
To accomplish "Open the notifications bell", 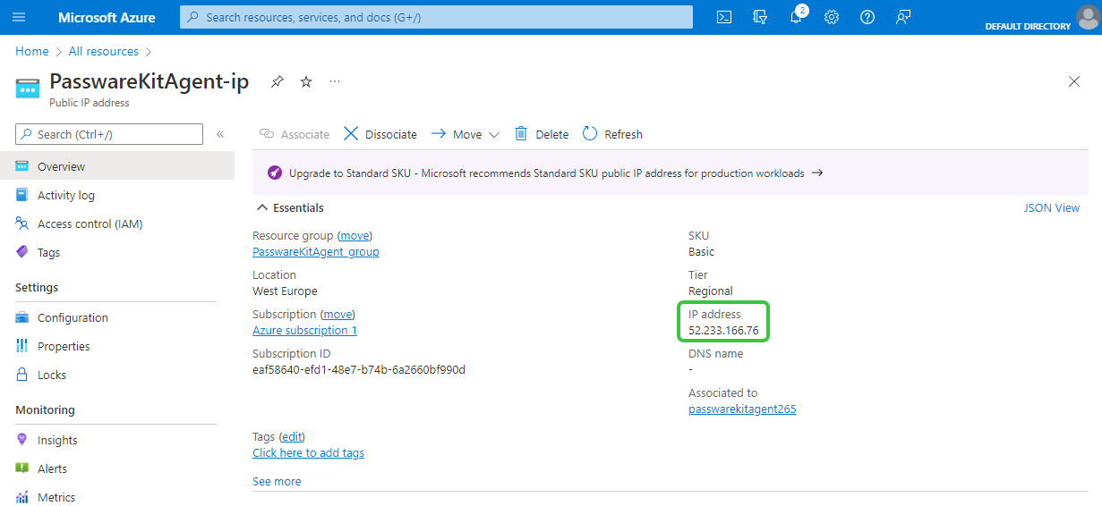I will coord(796,17).
